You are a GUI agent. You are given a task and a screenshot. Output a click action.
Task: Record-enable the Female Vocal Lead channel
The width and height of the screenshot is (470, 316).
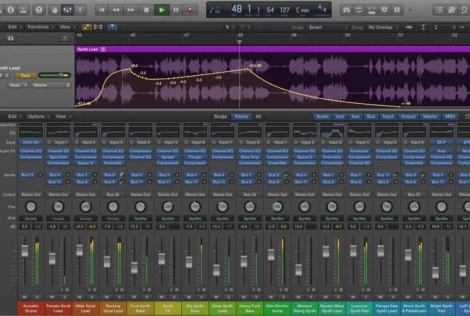tap(67, 290)
